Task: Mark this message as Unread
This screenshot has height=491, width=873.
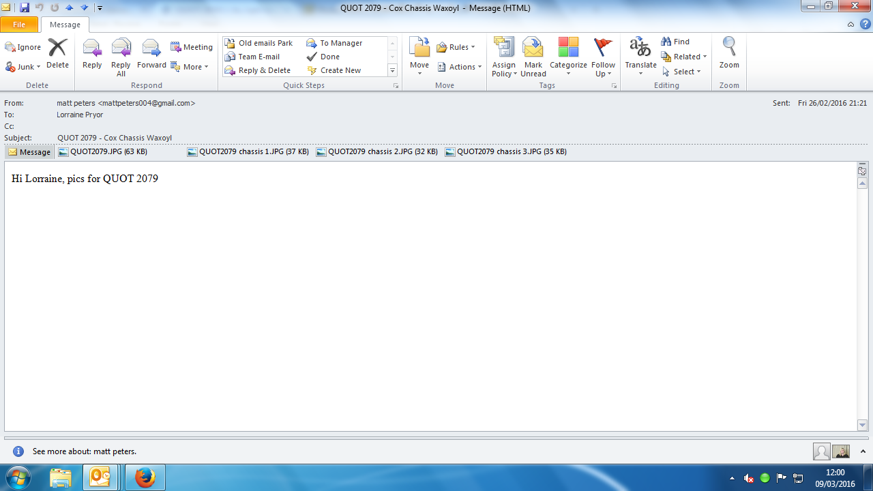Action: 533,57
